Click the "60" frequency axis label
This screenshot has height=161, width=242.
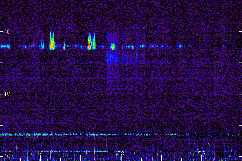pos(7,32)
